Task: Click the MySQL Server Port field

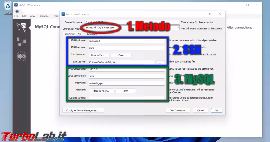Action: point(127,76)
